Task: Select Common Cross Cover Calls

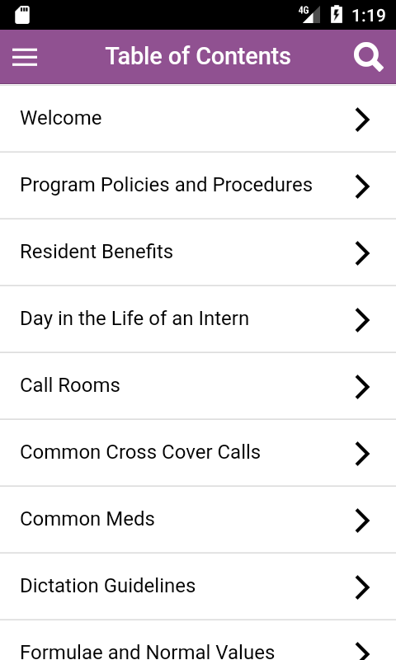Action: point(198,453)
